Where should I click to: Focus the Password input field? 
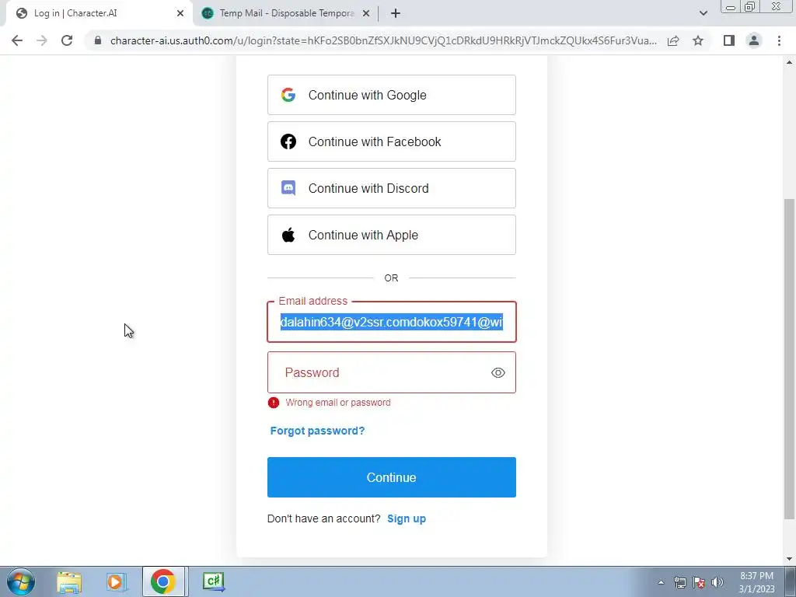click(392, 372)
